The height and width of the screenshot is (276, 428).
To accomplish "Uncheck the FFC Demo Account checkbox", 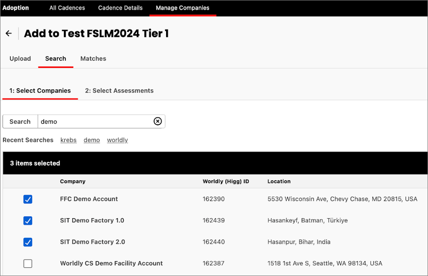I will pyautogui.click(x=28, y=199).
